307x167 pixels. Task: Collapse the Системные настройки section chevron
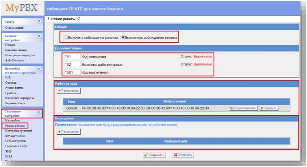coord(39,112)
